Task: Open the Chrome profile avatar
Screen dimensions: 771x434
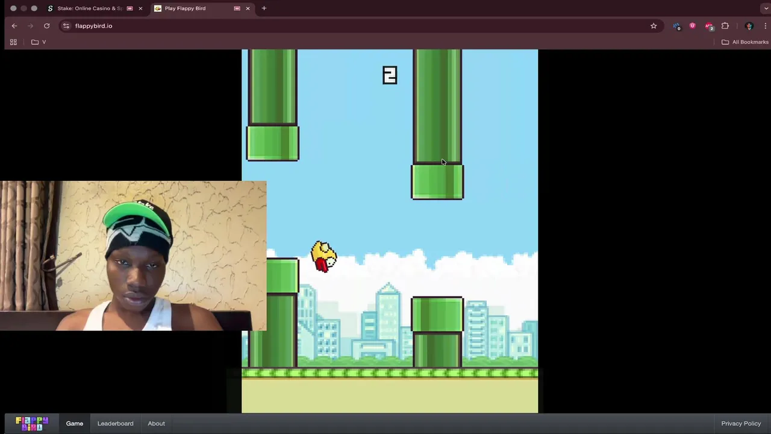Action: click(749, 26)
